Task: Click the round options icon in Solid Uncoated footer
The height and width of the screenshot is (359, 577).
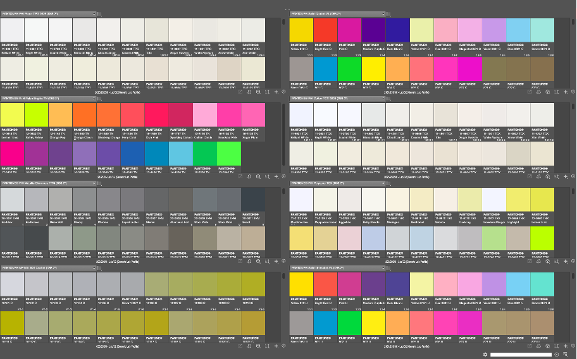Action: coord(573,346)
